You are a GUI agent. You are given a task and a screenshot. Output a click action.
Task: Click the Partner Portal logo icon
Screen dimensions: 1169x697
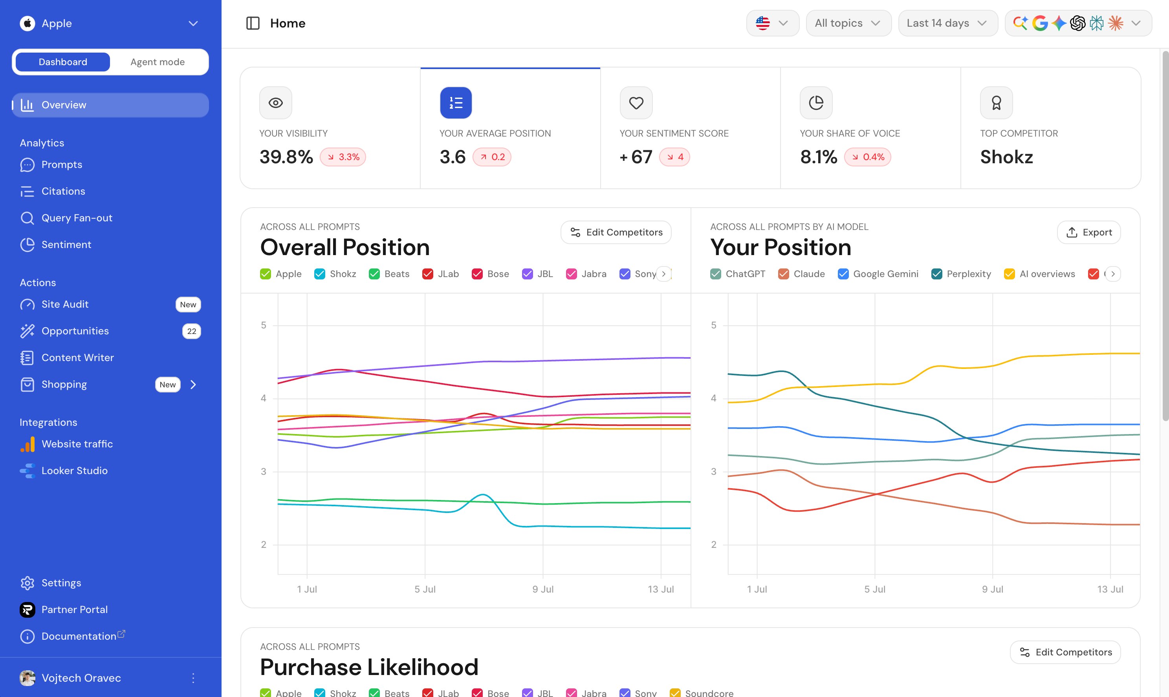[x=27, y=609]
